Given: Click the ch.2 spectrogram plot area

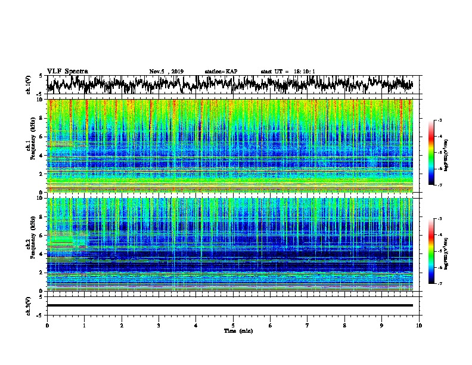Looking at the screenshot, I should click(230, 245).
